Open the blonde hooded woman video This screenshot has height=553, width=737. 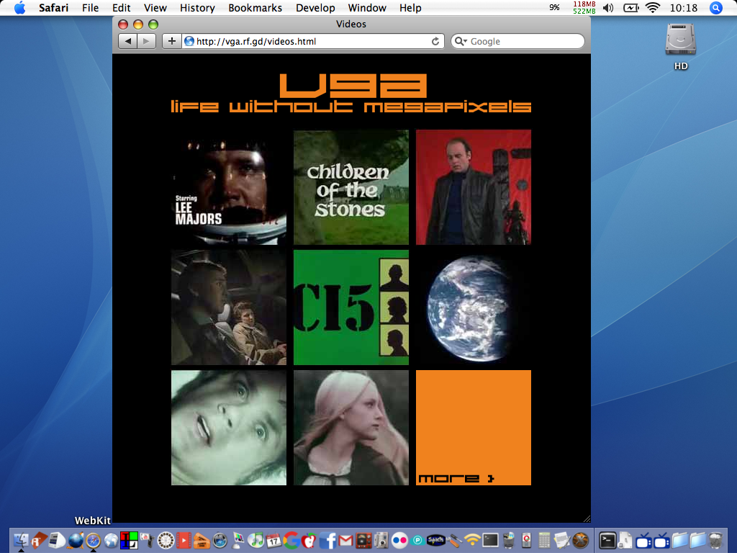[x=351, y=428]
